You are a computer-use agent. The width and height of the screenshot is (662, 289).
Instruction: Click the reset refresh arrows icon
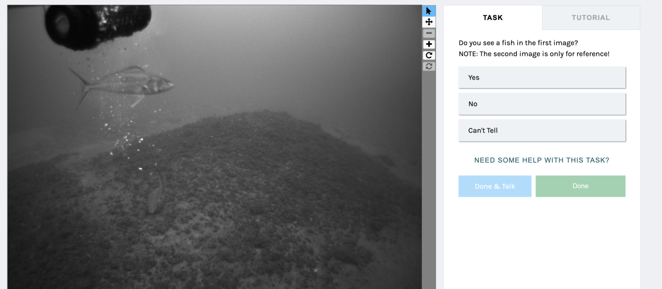pos(429,66)
